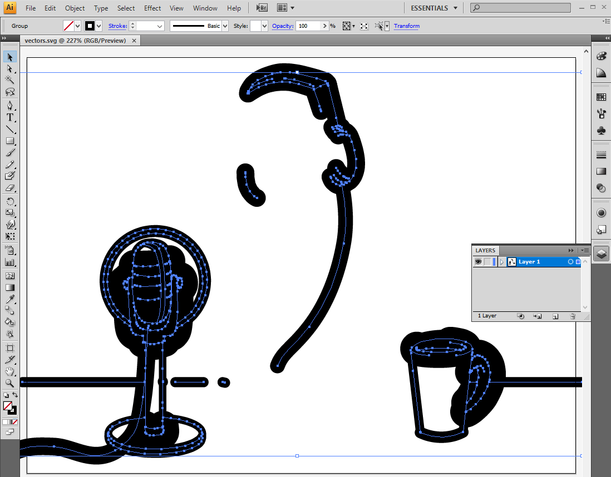Image resolution: width=611 pixels, height=477 pixels.
Task: Click the Delete Selection trash icon
Action: [x=572, y=316]
